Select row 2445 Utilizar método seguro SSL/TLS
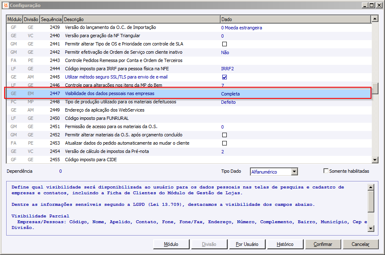Screen dimensions: 385x255 coord(188,77)
